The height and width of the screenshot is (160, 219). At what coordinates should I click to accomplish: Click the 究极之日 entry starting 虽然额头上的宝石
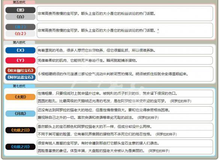click(x=95, y=127)
